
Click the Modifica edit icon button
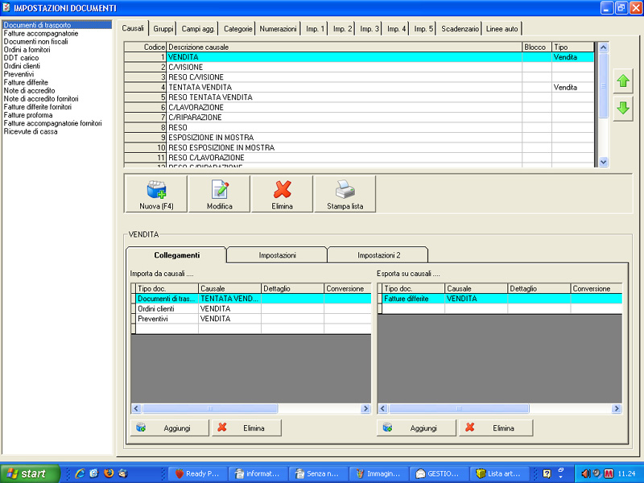click(x=219, y=190)
